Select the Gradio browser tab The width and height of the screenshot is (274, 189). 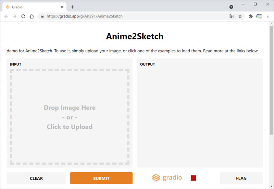(35, 7)
